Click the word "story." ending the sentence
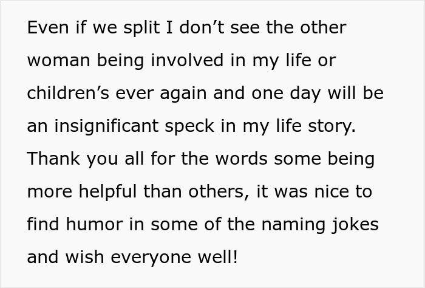The height and width of the screenshot is (288, 425). 331,127
